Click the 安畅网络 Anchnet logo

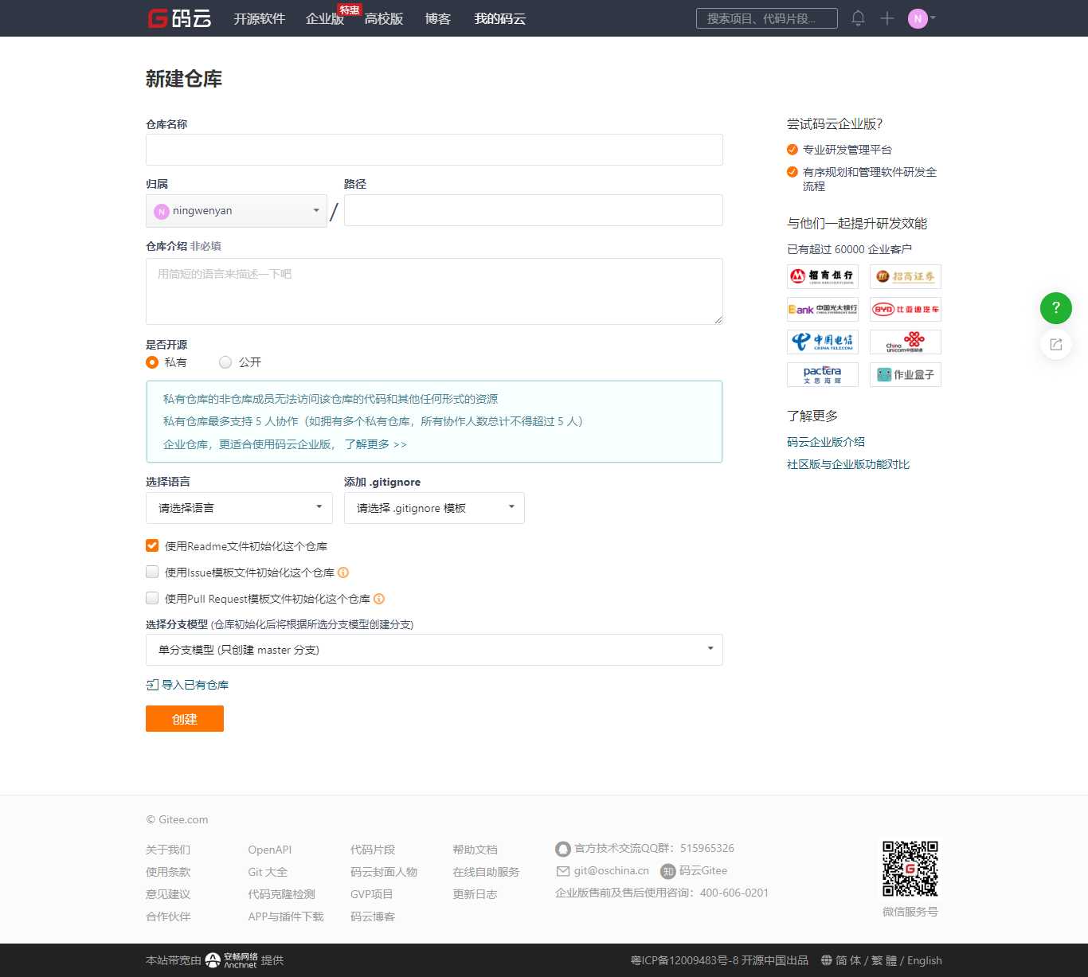click(x=232, y=960)
